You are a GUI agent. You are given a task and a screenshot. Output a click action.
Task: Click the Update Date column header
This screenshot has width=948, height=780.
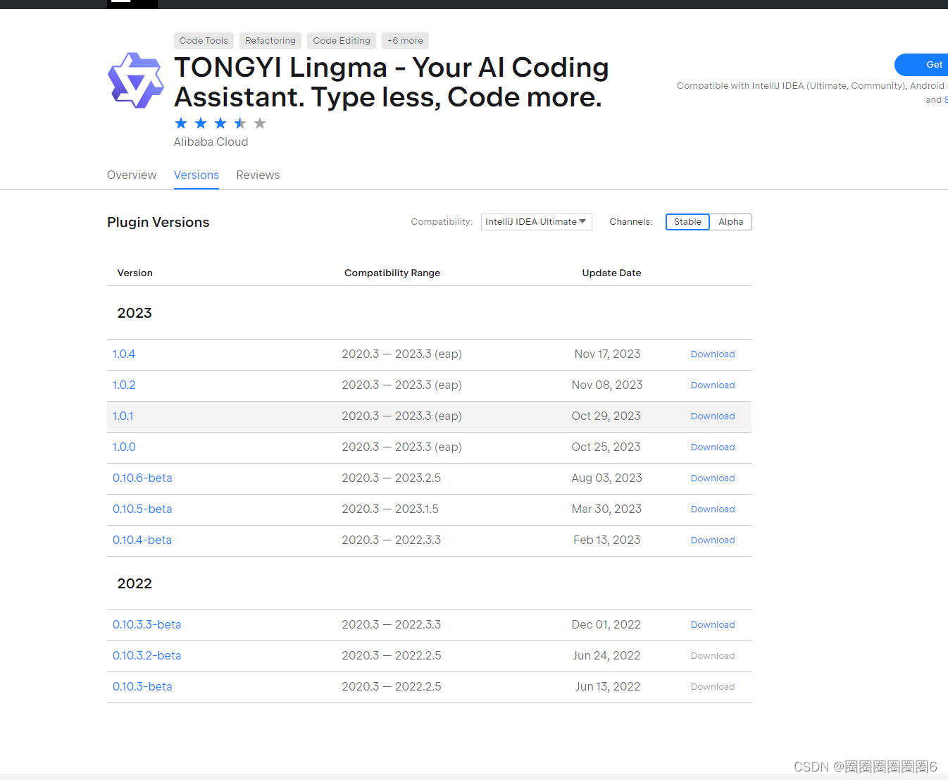tap(611, 273)
